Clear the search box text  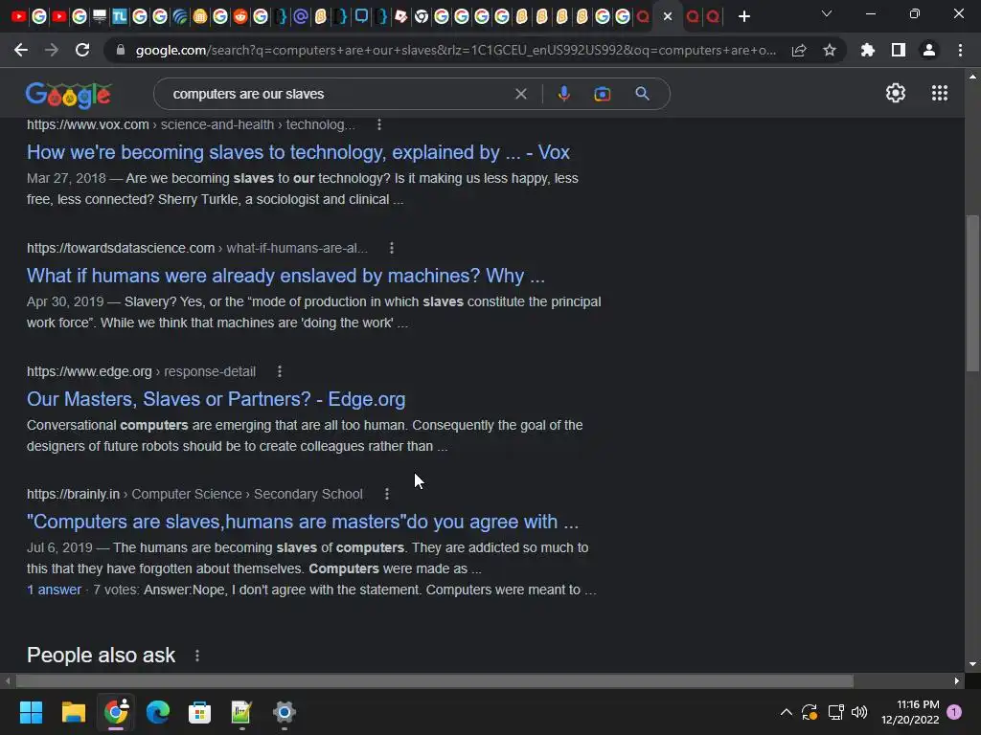tap(520, 94)
